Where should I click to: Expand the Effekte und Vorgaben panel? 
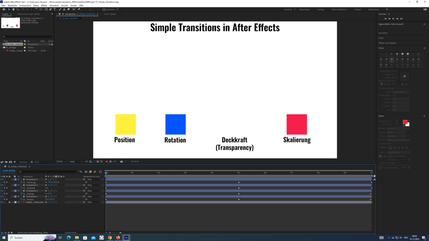click(x=387, y=43)
